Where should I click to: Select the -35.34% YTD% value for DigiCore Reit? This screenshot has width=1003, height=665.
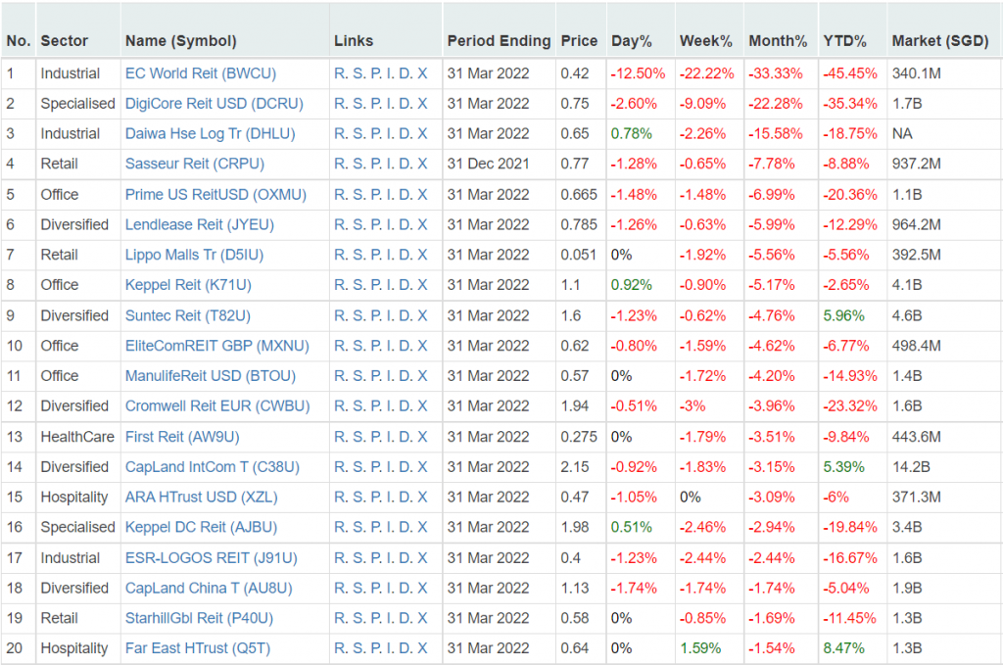tap(849, 104)
